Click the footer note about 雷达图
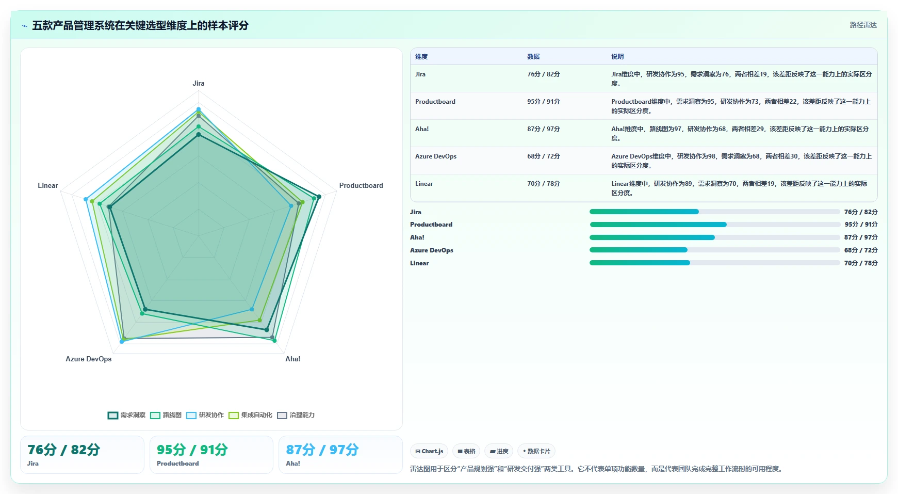 click(597, 469)
